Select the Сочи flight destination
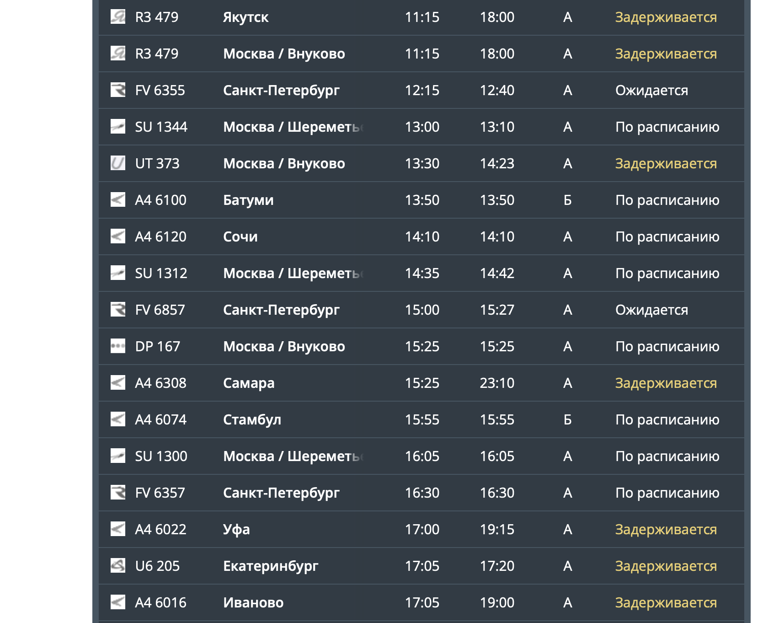 pyautogui.click(x=240, y=236)
